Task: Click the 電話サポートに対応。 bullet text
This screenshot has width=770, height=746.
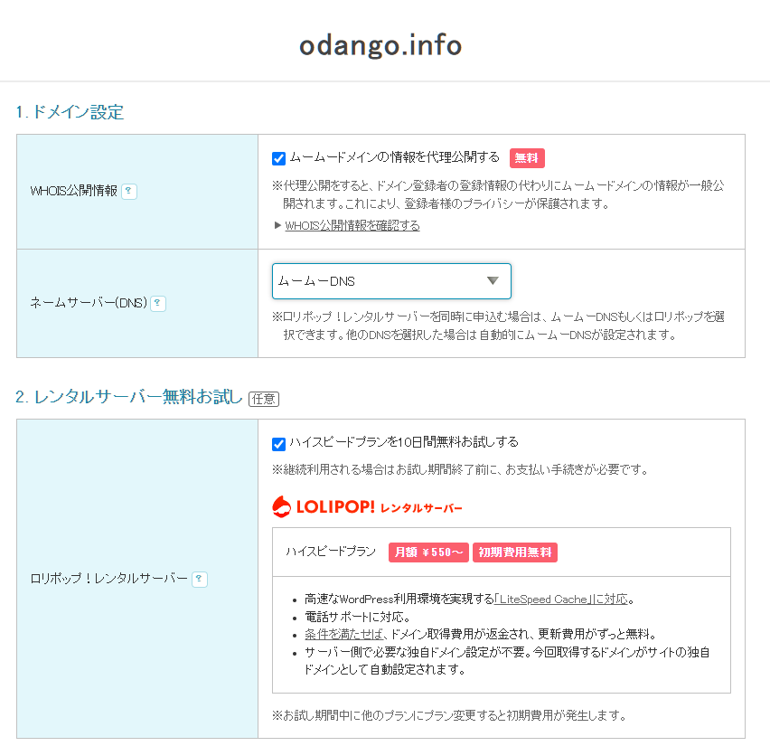Action: click(x=357, y=617)
